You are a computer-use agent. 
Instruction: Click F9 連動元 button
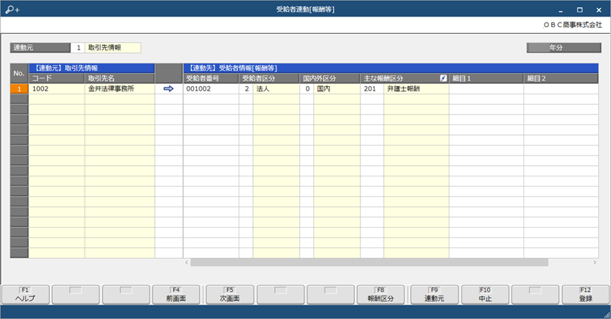(x=434, y=295)
